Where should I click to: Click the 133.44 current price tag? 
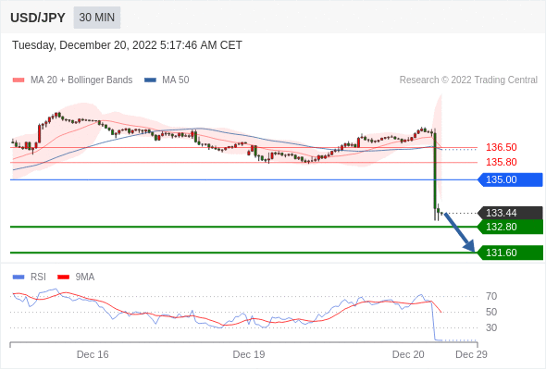pyautogui.click(x=510, y=213)
